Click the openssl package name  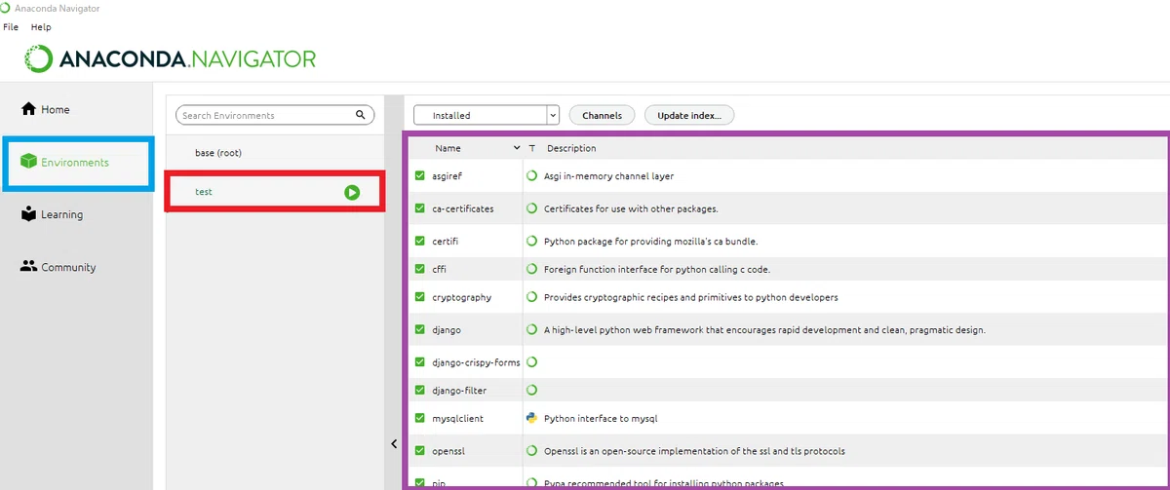click(448, 451)
